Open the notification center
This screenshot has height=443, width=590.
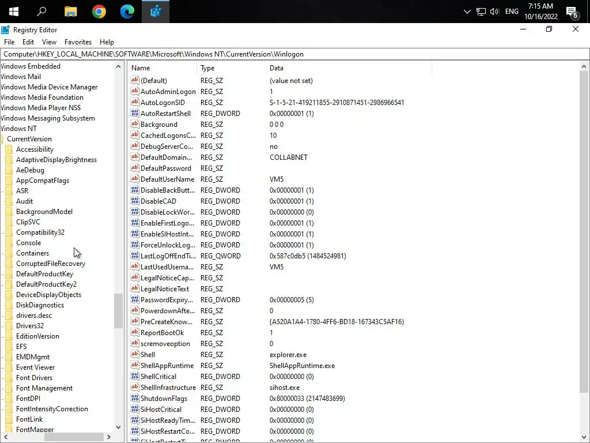[572, 13]
